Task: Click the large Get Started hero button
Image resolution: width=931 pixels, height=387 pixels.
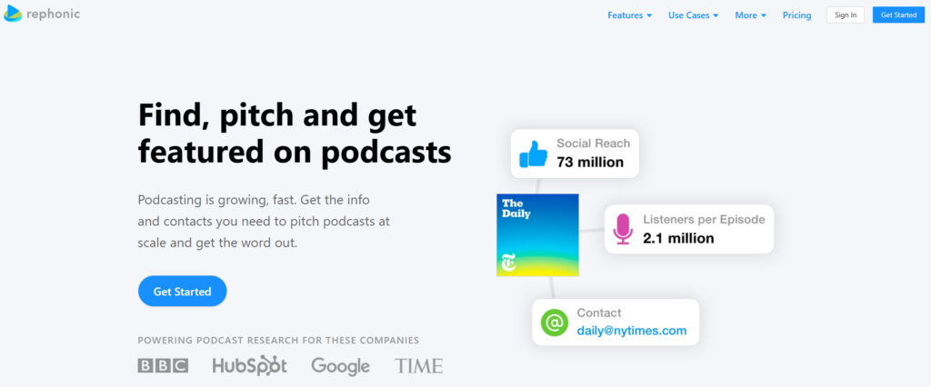Action: coord(182,292)
